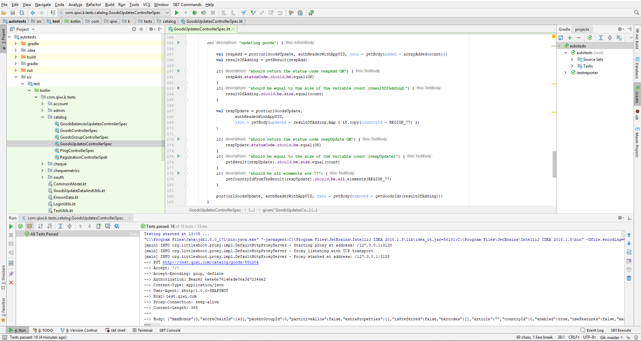
Task: Collapse the catalog package in the project tree
Action: coord(42,117)
